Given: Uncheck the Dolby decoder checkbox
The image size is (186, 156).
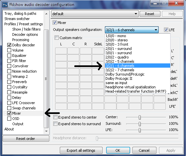Looking at the screenshot, I should [x=9, y=45].
